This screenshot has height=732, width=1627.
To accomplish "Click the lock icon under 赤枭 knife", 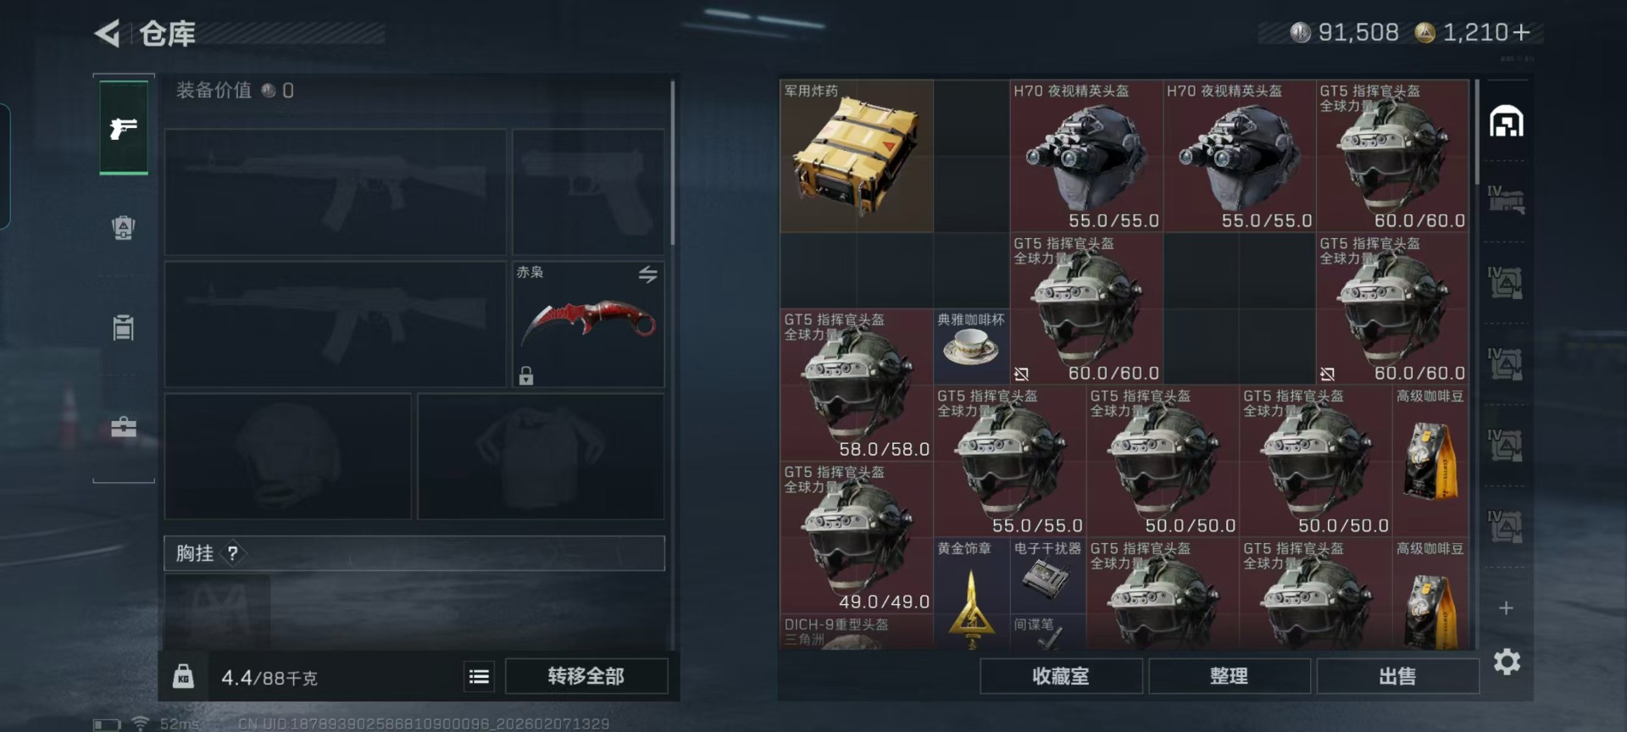I will tap(526, 375).
